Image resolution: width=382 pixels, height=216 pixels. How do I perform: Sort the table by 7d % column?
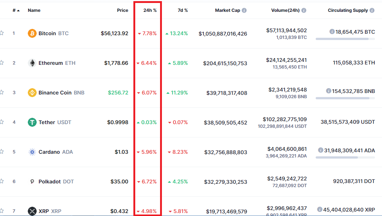[x=183, y=10]
